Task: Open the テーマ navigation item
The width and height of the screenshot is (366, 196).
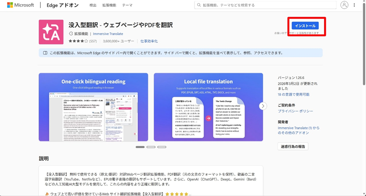Action: (x=127, y=5)
